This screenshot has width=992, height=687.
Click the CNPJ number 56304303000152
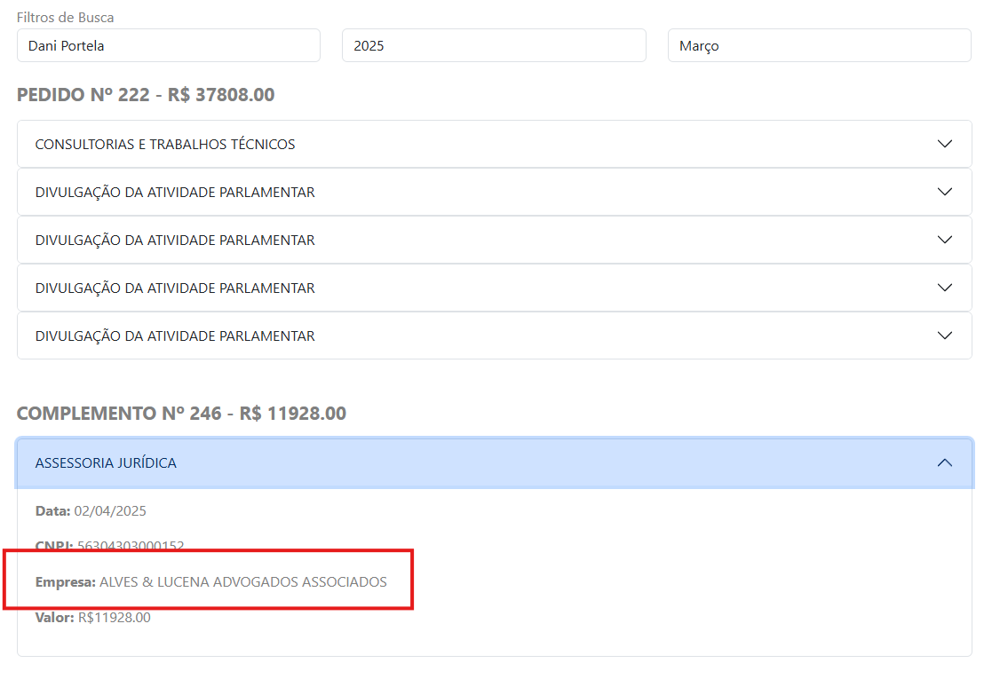tap(131, 546)
